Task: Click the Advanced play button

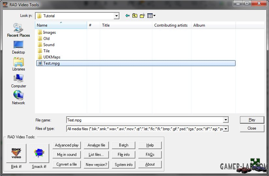Action: tap(67, 145)
